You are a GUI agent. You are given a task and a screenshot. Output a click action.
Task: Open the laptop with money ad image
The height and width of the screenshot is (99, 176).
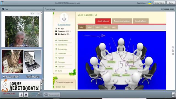(32, 62)
